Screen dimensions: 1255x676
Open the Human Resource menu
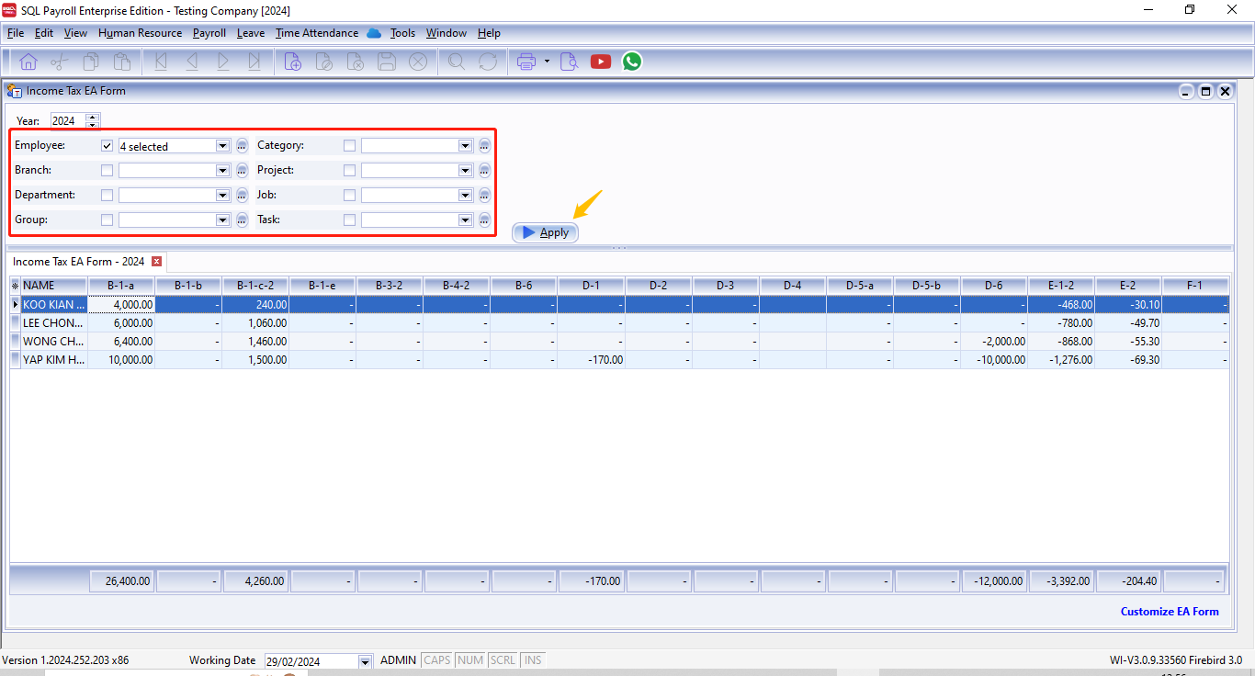[140, 33]
